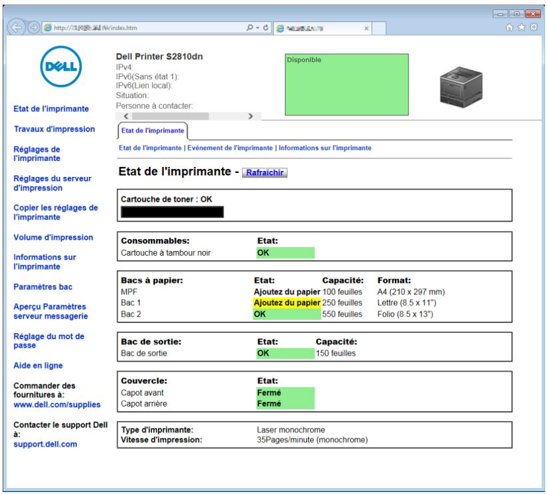The height and width of the screenshot is (494, 547).
Task: Click the green Disponible status box
Action: [x=347, y=85]
